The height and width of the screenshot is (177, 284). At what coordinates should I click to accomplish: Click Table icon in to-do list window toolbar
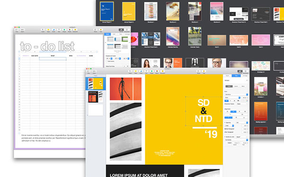tap(48, 30)
